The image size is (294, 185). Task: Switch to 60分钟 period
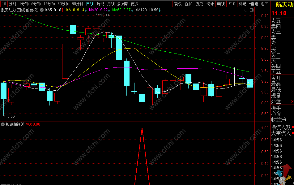point(78,4)
